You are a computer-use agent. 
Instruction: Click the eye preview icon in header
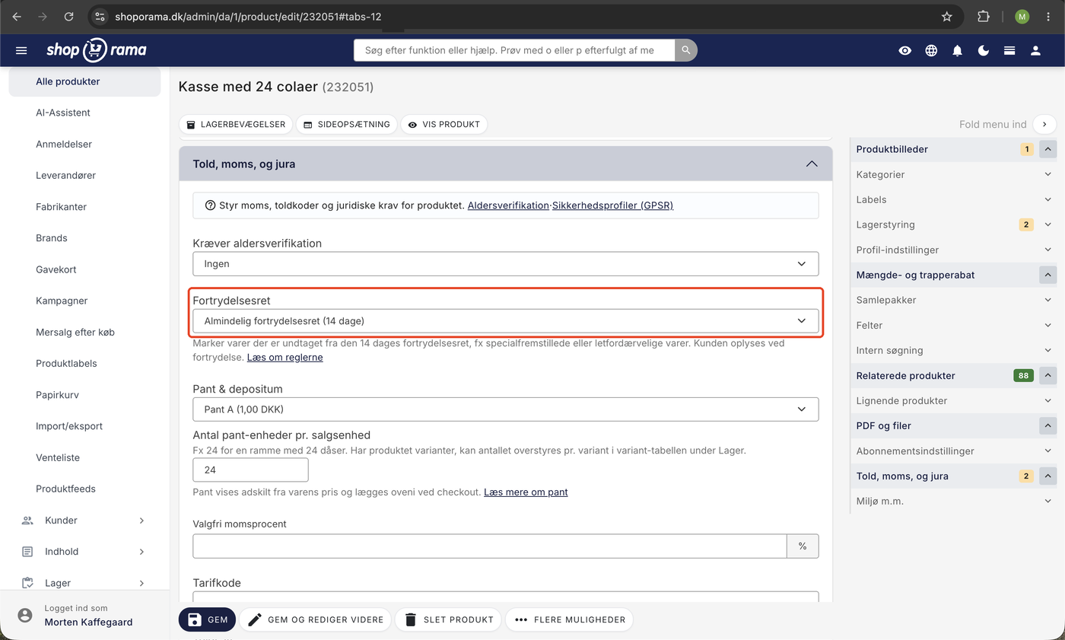[904, 50]
